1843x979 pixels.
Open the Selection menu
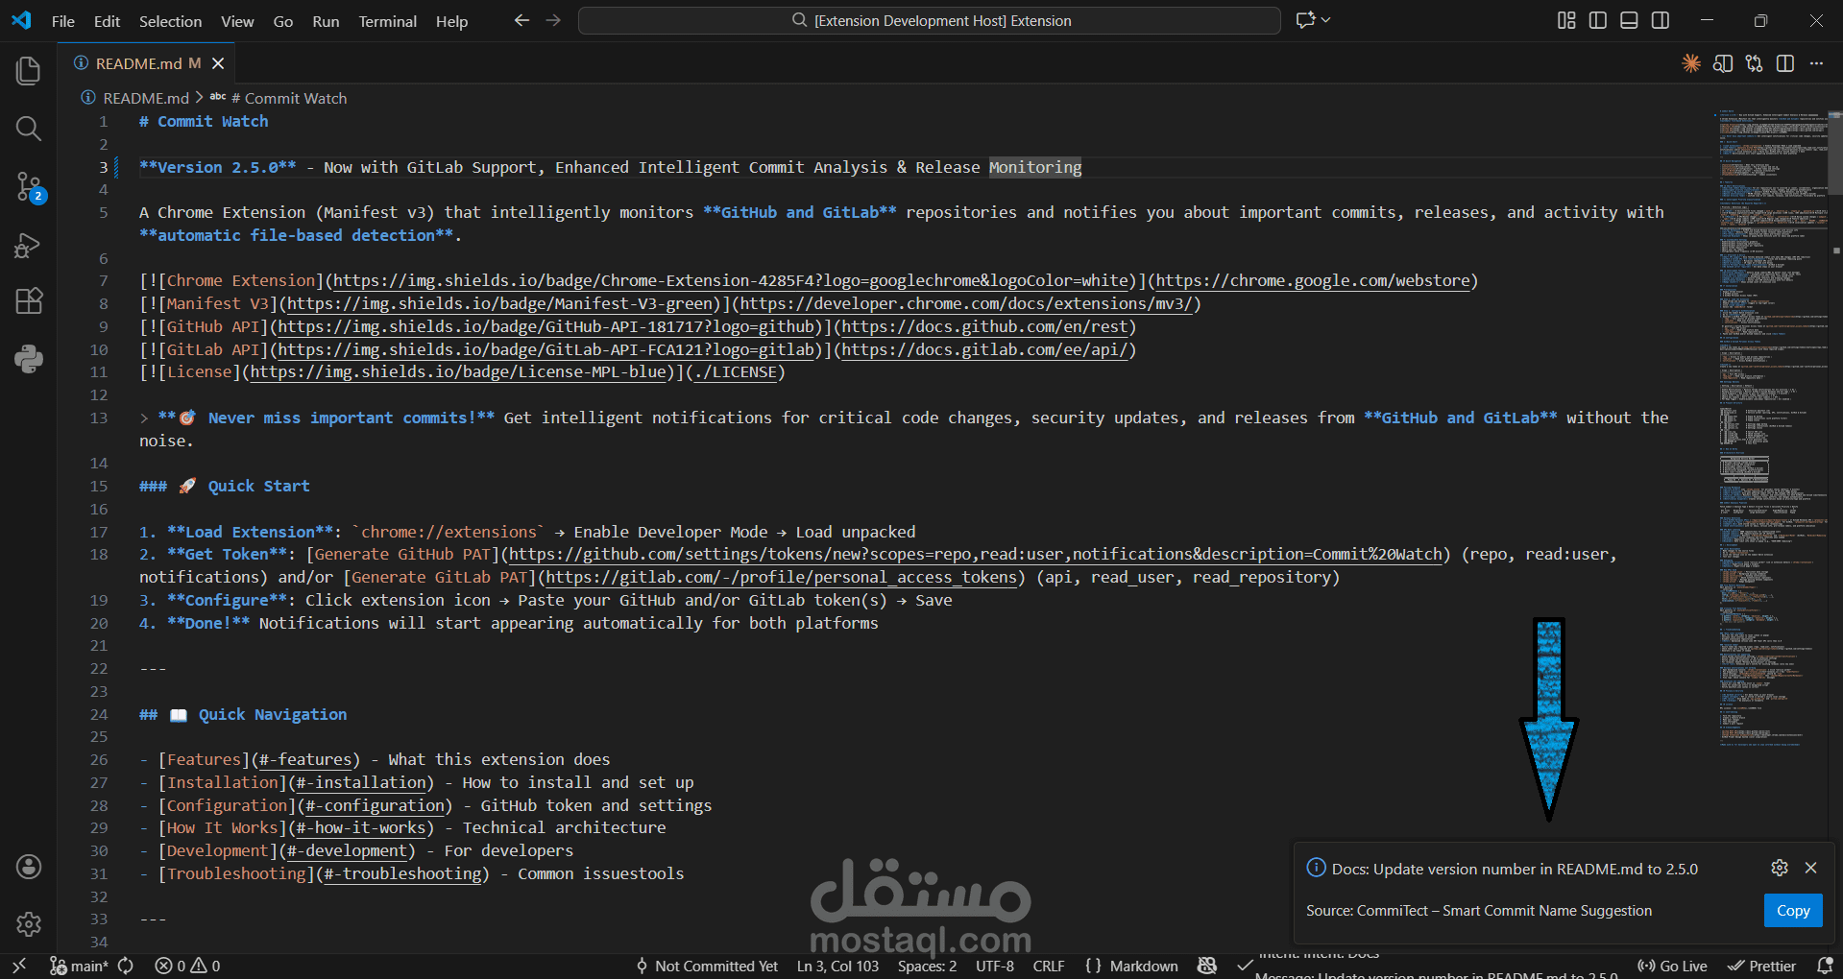[x=170, y=21]
